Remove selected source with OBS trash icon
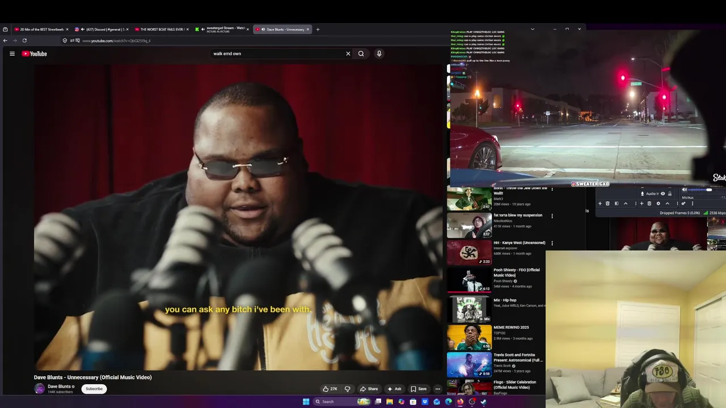726x408 pixels. click(x=649, y=203)
